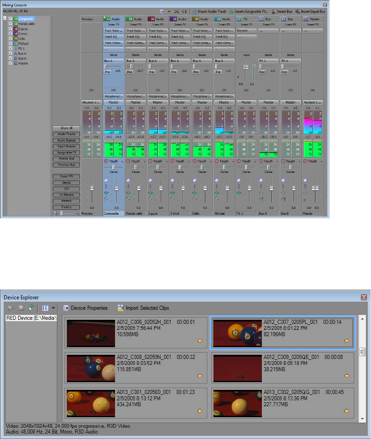
Task: Open Master Touch automation dropdown arrow
Action: point(321,161)
